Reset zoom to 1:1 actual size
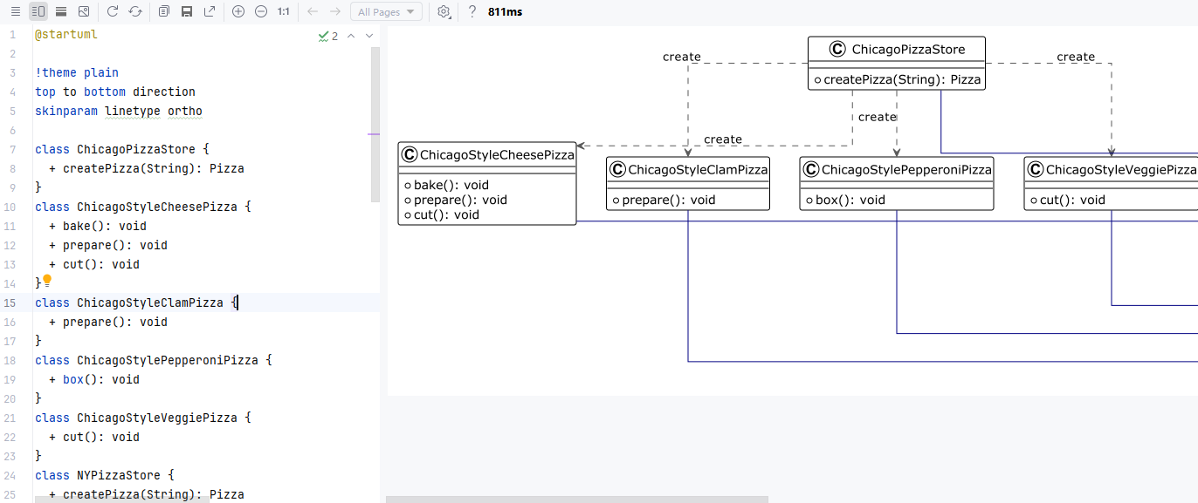Screen dimensions: 1198x503 pos(284,11)
